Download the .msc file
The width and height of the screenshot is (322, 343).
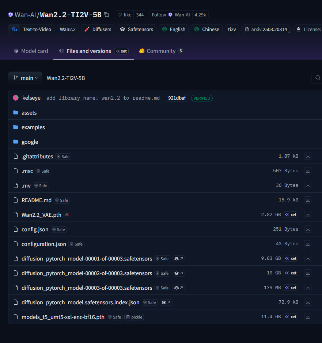[x=308, y=171]
